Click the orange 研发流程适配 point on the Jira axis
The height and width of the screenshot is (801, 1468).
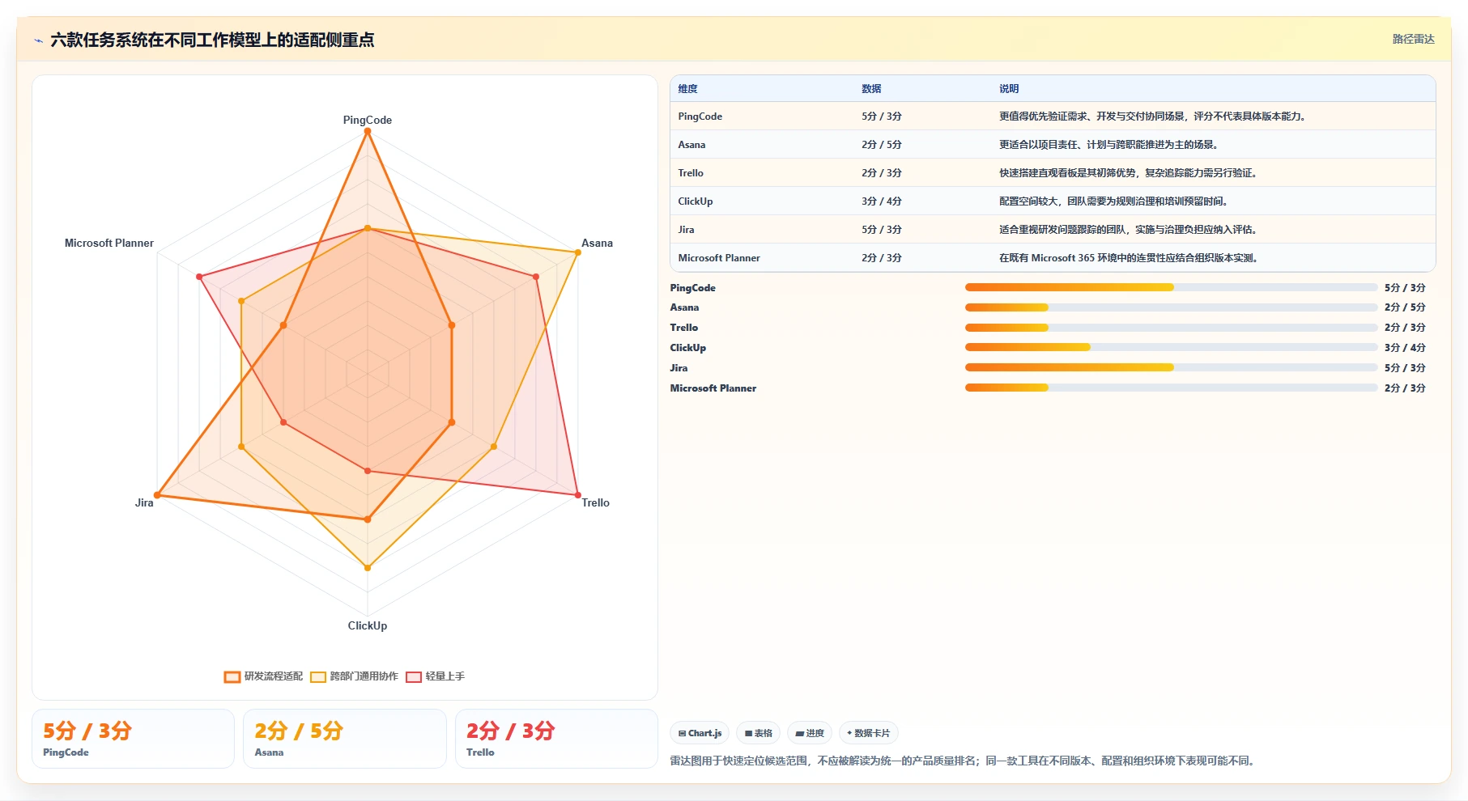click(x=157, y=495)
